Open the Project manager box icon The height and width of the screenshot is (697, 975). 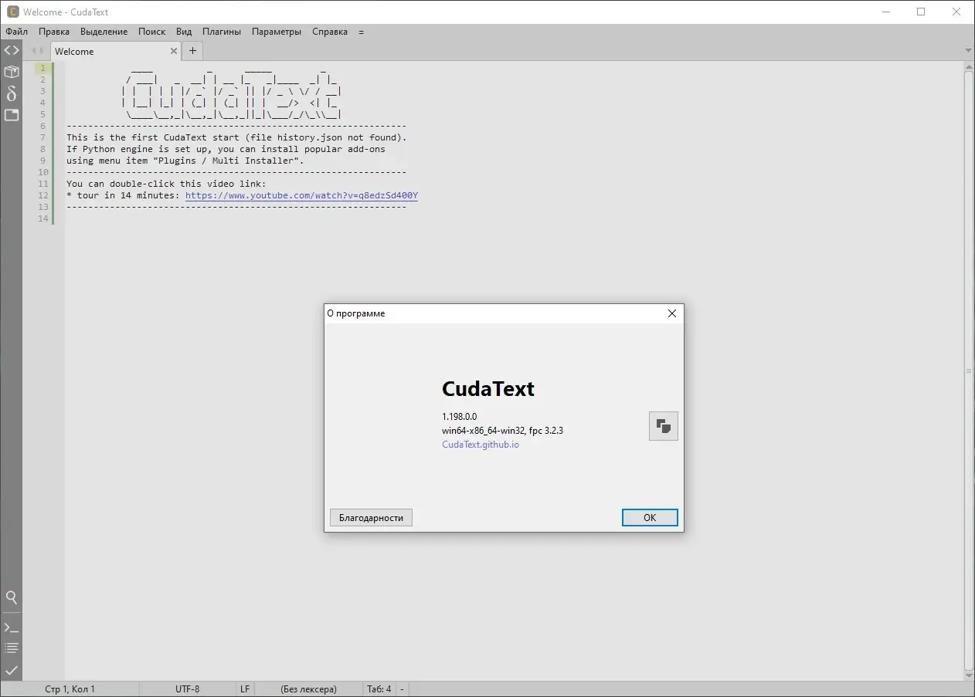pos(11,72)
